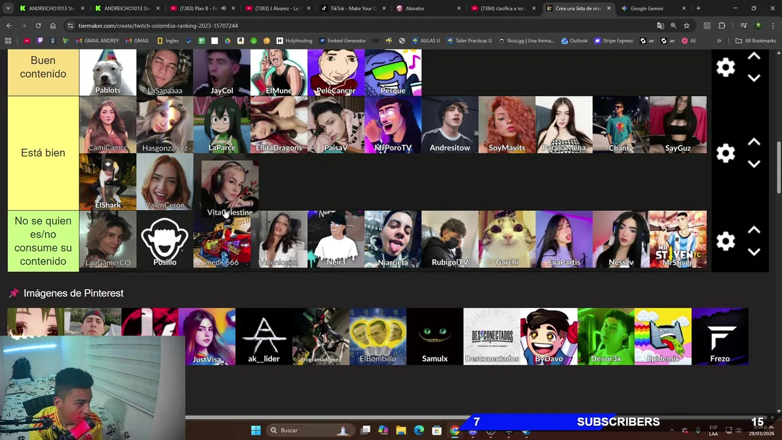Image resolution: width=782 pixels, height=440 pixels.
Task: Open the apps grid in bookmarks bar
Action: coord(8,41)
